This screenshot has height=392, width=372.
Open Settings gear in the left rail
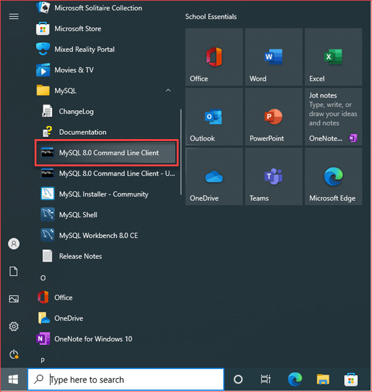tap(14, 326)
